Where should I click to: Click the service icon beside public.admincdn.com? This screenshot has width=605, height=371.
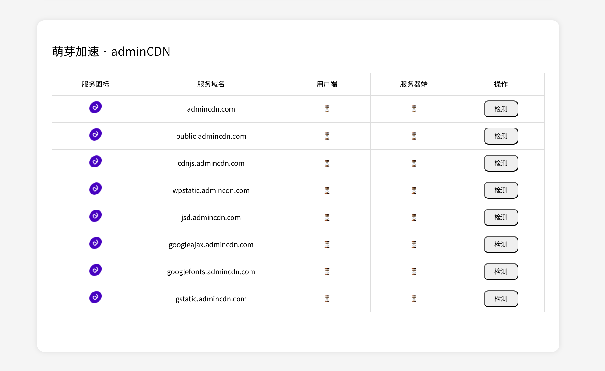click(95, 134)
